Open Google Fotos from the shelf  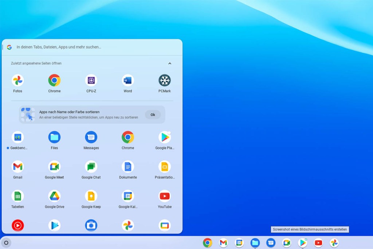click(334, 243)
